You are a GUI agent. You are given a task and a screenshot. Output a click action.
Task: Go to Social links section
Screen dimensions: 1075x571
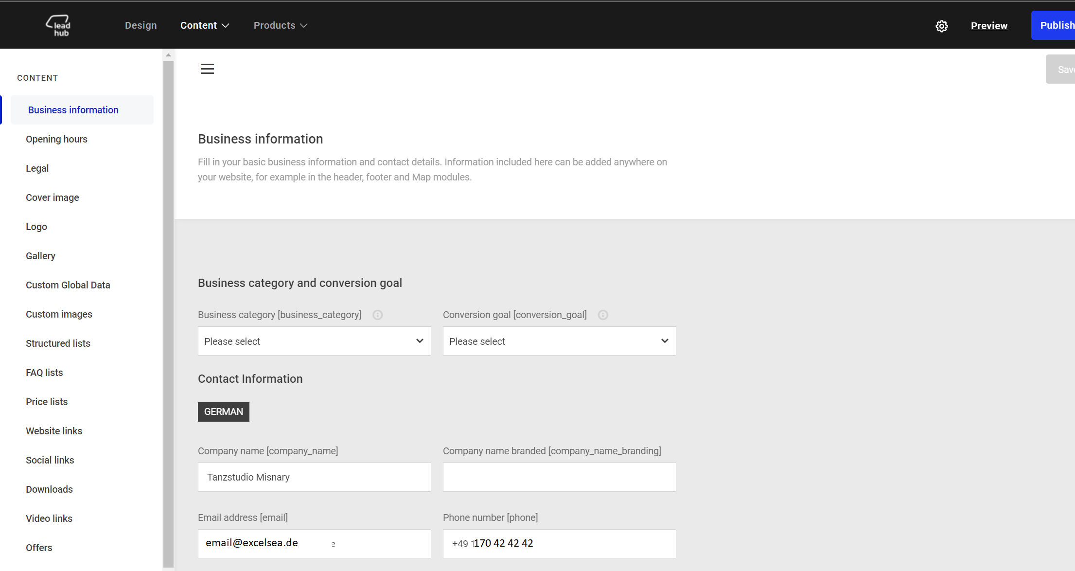coord(50,460)
